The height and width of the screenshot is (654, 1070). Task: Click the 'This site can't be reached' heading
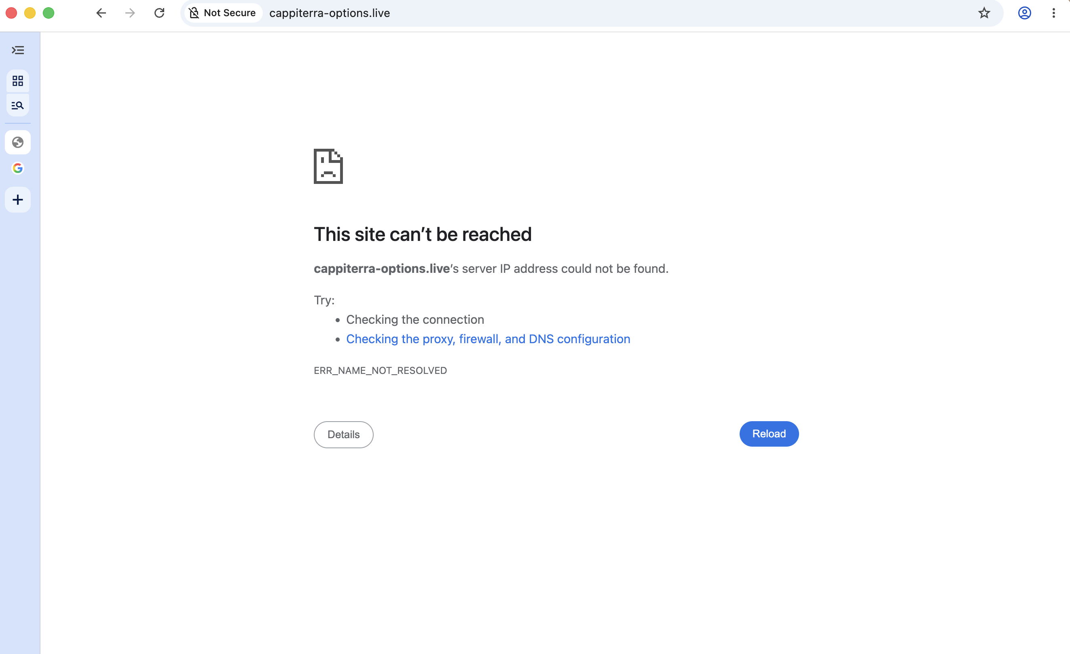[423, 234]
